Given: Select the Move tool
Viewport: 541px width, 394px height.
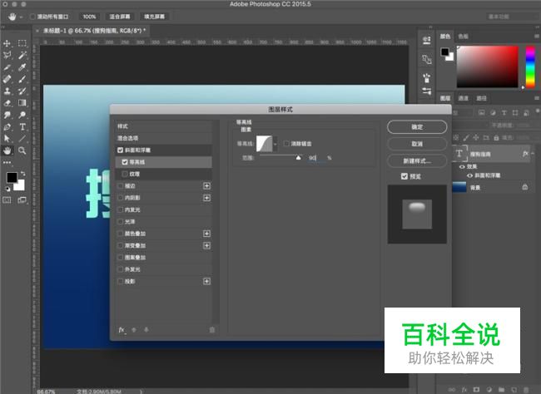Looking at the screenshot, I should point(7,43).
